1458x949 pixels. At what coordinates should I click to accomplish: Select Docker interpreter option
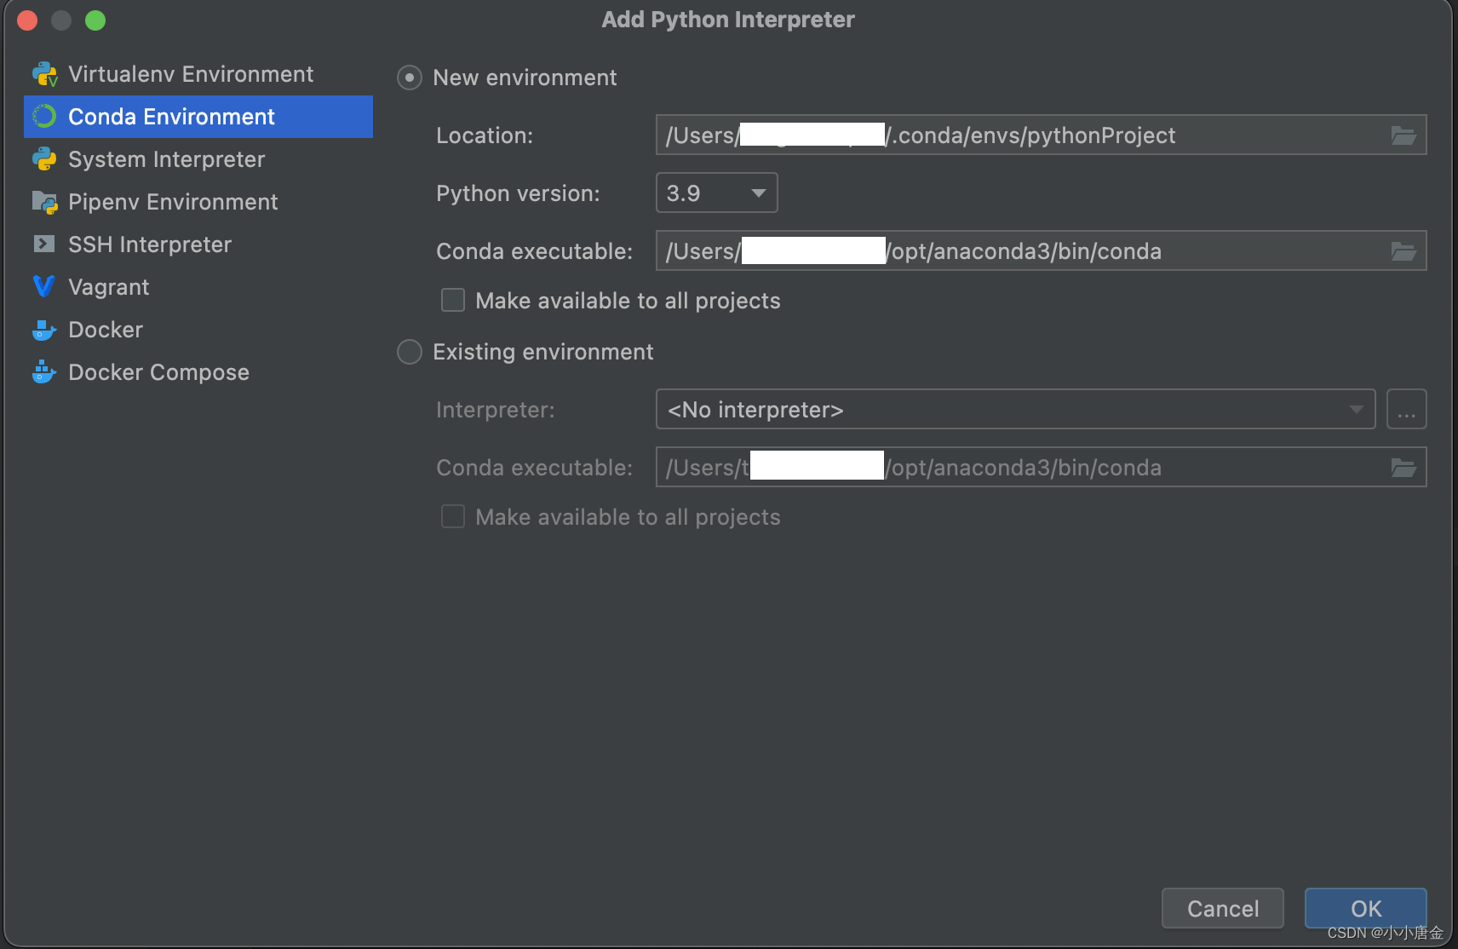(x=198, y=330)
